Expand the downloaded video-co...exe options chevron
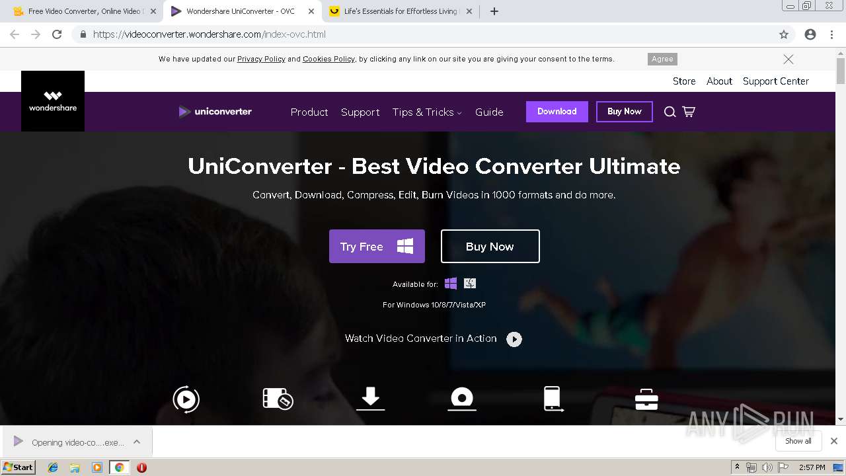Viewport: 846px width, 476px height. pos(137,442)
